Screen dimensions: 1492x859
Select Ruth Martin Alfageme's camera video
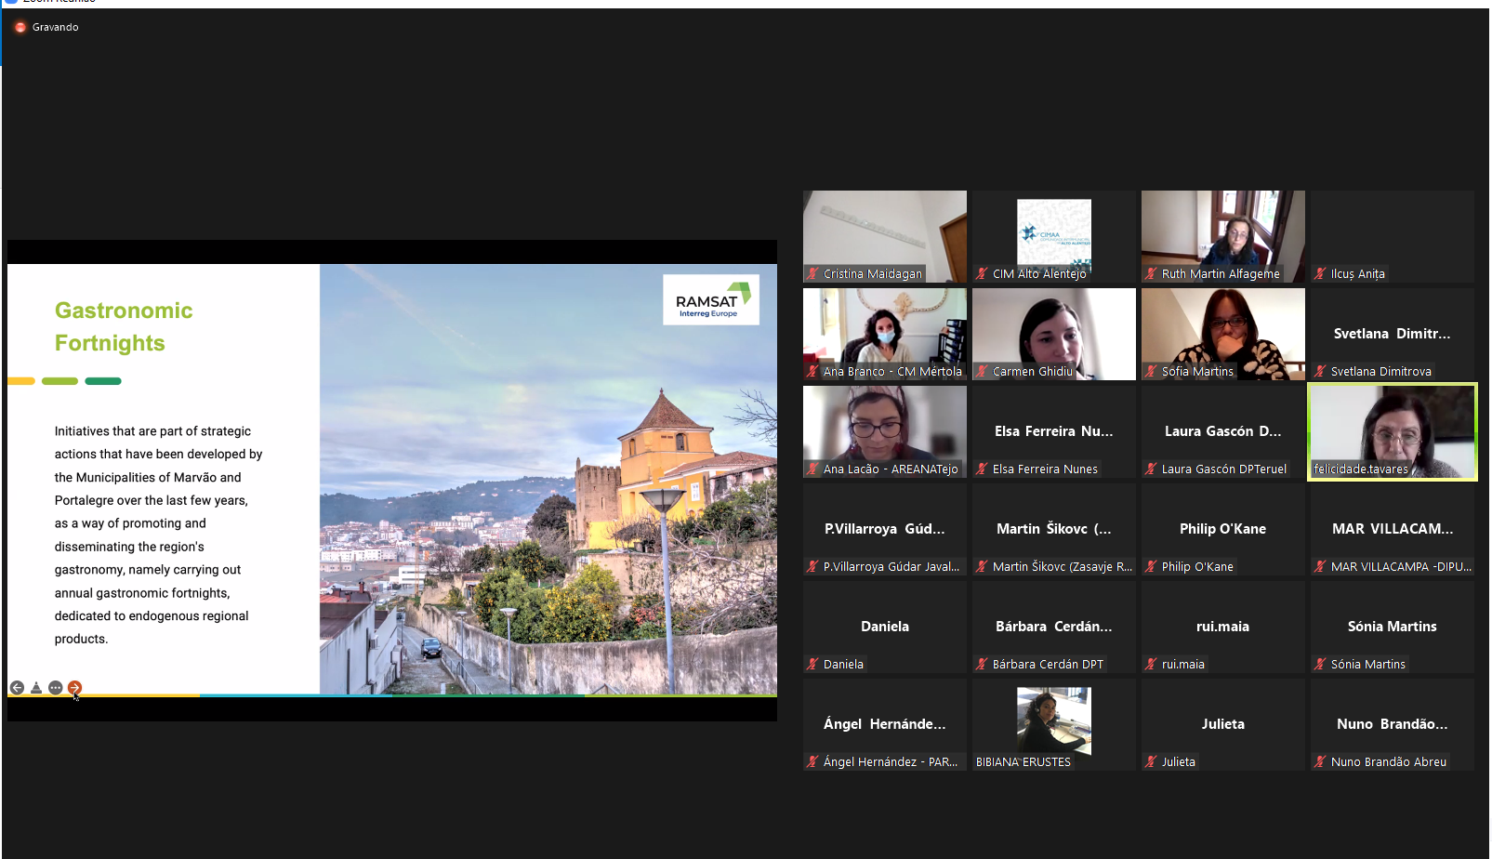(1223, 236)
